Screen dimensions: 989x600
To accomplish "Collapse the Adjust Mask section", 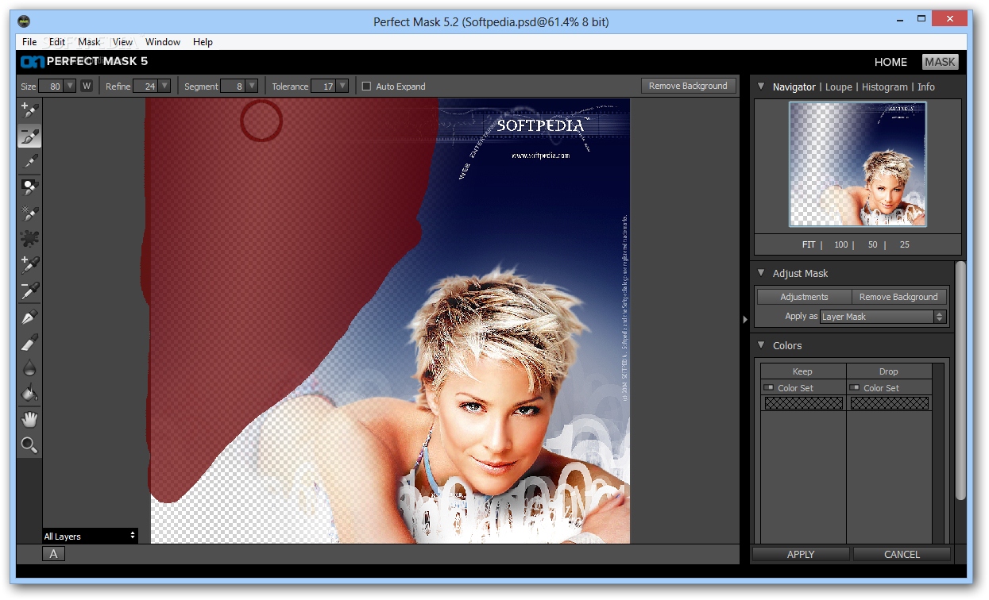I will pos(761,273).
